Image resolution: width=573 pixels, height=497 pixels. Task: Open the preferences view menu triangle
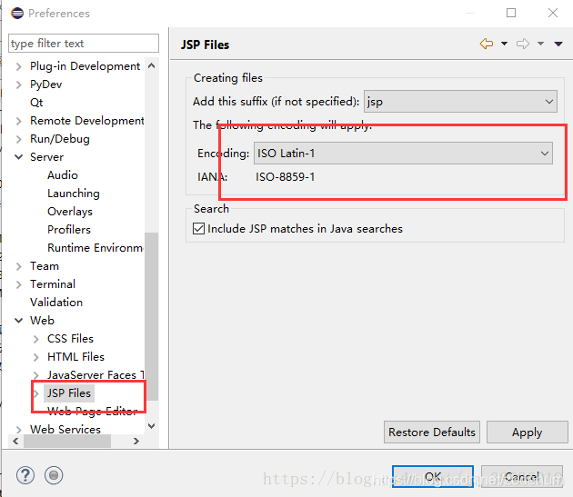558,45
